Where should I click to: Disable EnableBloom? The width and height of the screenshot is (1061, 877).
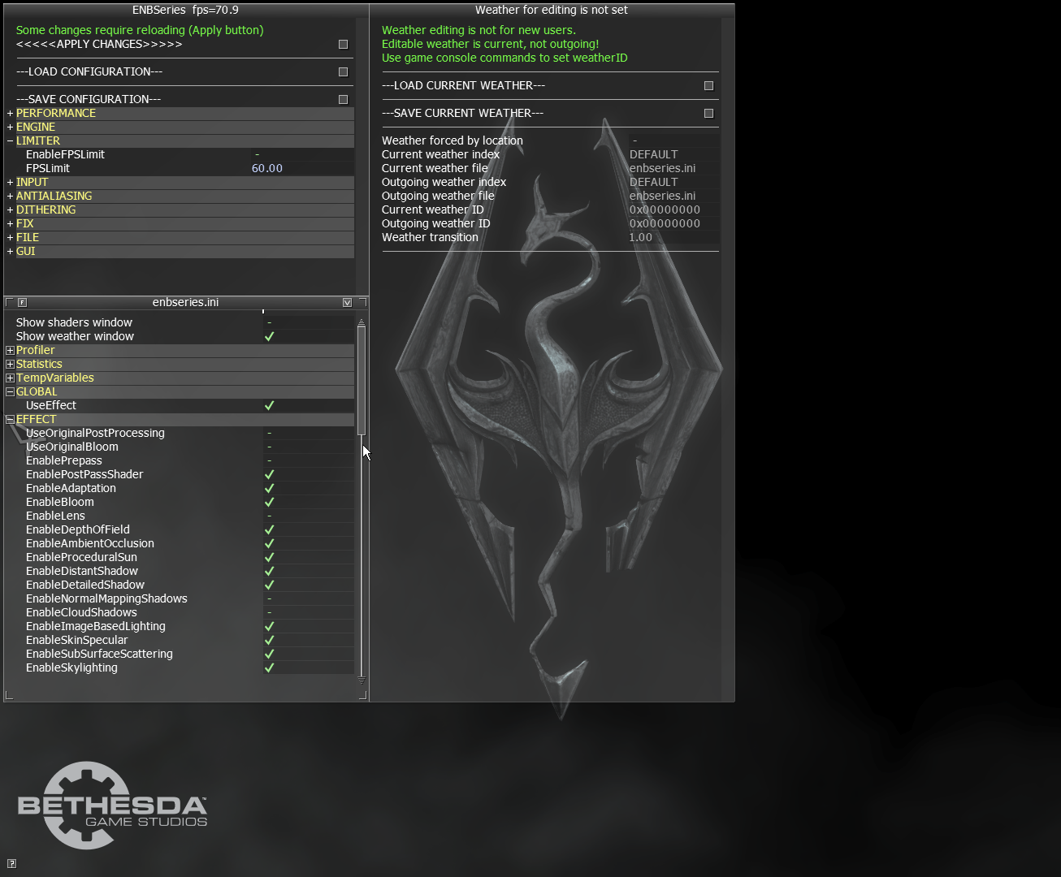point(269,502)
